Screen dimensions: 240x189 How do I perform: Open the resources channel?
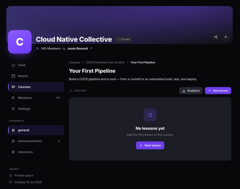click(x=36, y=152)
